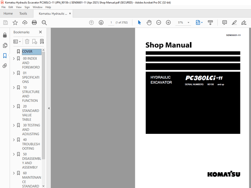Open the File menu
The image size is (251, 188).
(x=3, y=7)
